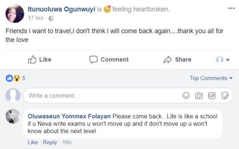The width and height of the screenshot is (239, 149).
Task: Reply to Oluwaseun's comment
Action: pos(50,142)
